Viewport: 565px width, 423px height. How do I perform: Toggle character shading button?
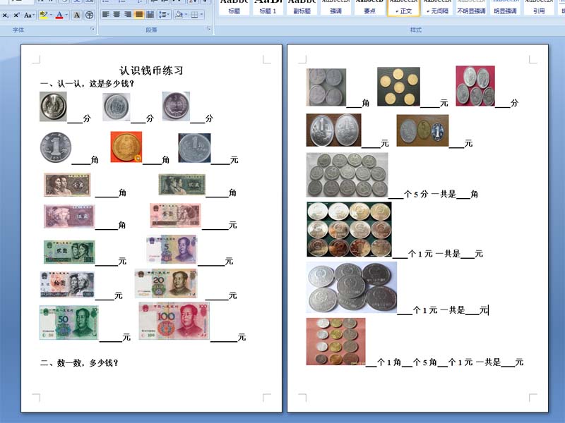[77, 15]
